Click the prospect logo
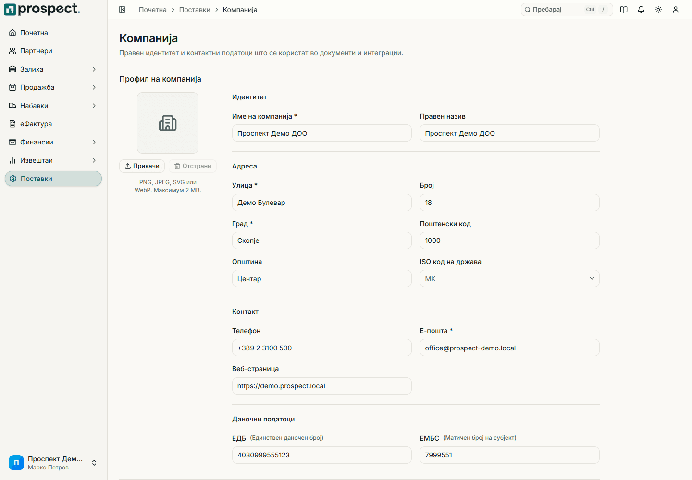Image resolution: width=692 pixels, height=480 pixels. [x=42, y=9]
